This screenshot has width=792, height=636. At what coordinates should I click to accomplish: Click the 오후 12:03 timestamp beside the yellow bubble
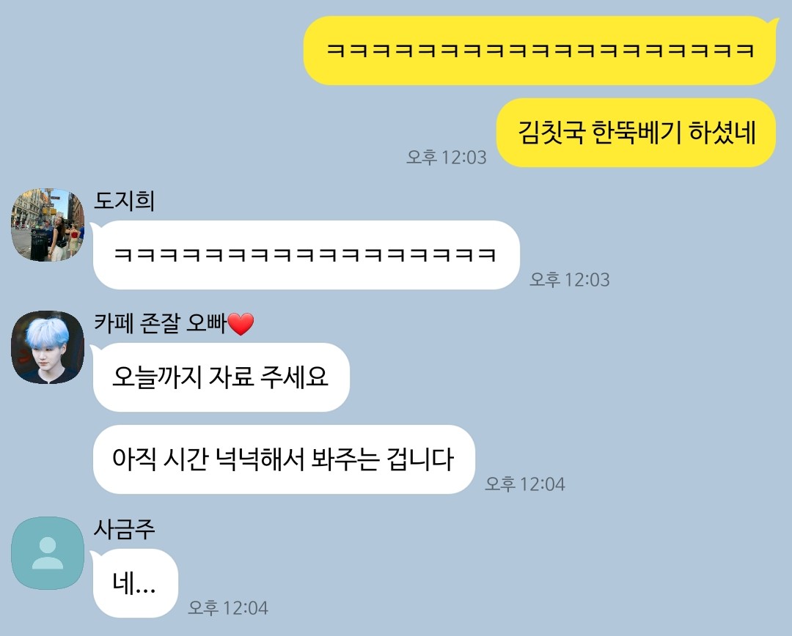447,158
